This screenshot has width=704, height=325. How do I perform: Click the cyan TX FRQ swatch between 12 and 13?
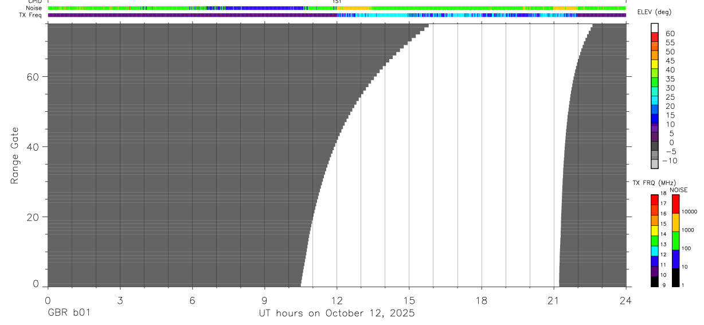tap(655, 251)
